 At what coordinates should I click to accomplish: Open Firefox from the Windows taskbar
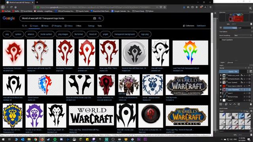click(42, 139)
